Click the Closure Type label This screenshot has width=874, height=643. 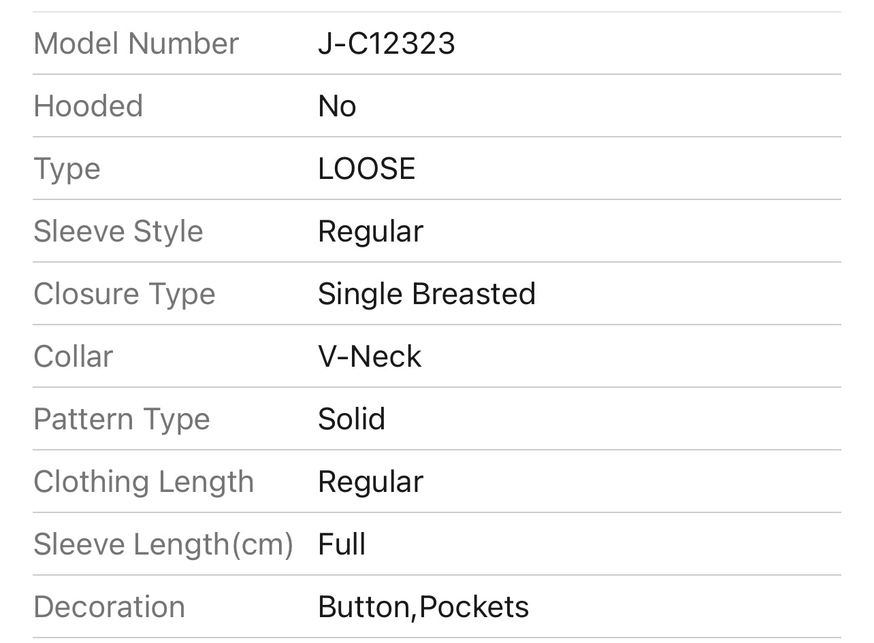[124, 294]
